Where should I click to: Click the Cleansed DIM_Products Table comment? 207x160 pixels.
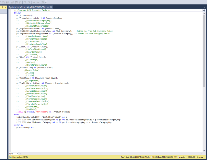[x=32, y=10]
